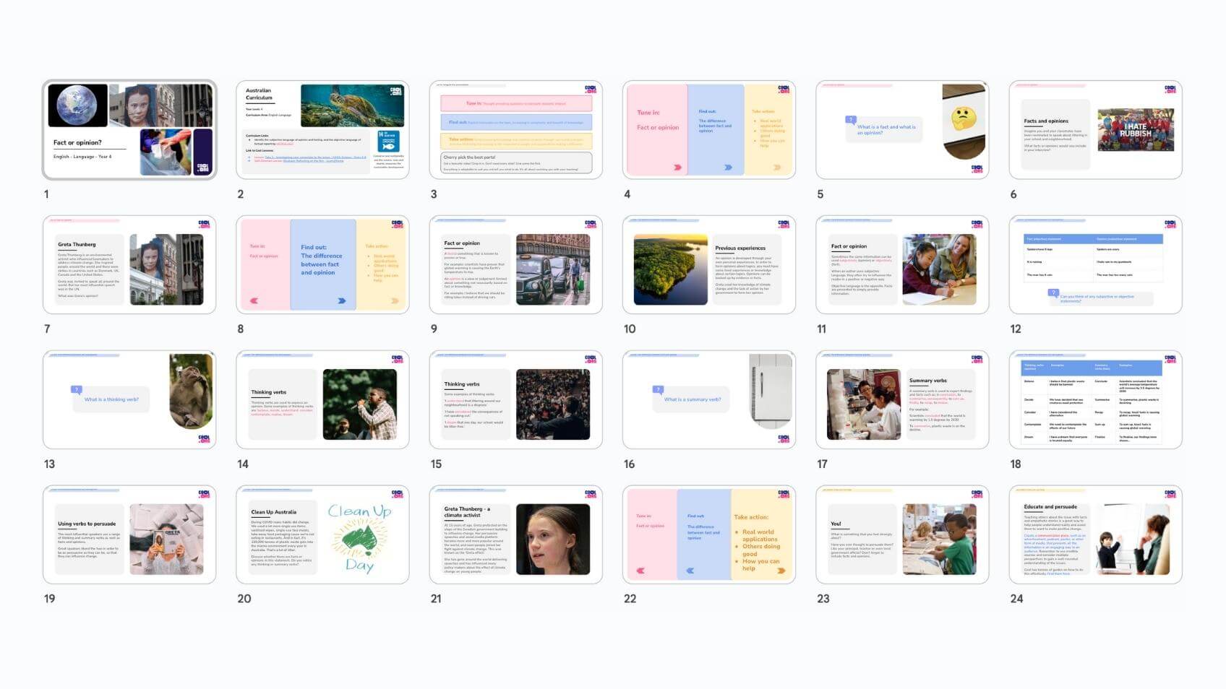Choose slide 6, Facts and opinions

[x=1095, y=130]
